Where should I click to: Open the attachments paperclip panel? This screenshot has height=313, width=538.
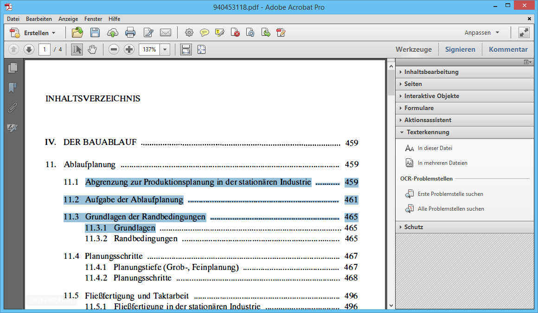tap(13, 107)
